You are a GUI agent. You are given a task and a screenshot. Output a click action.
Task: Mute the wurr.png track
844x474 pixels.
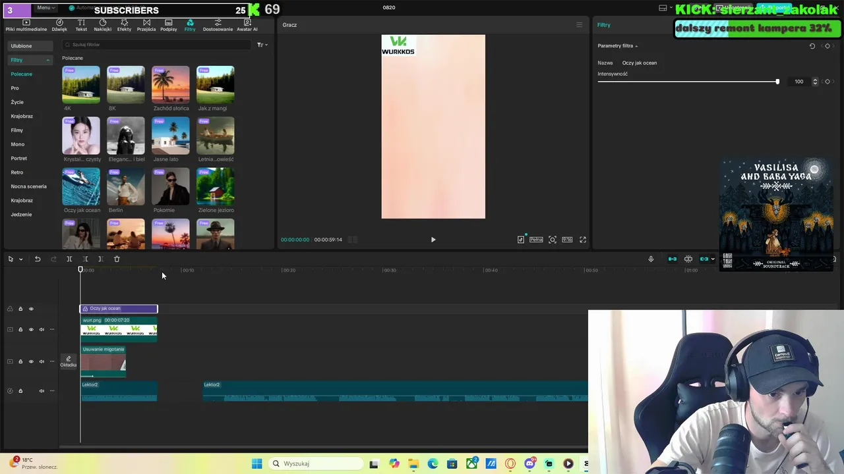pos(42,330)
